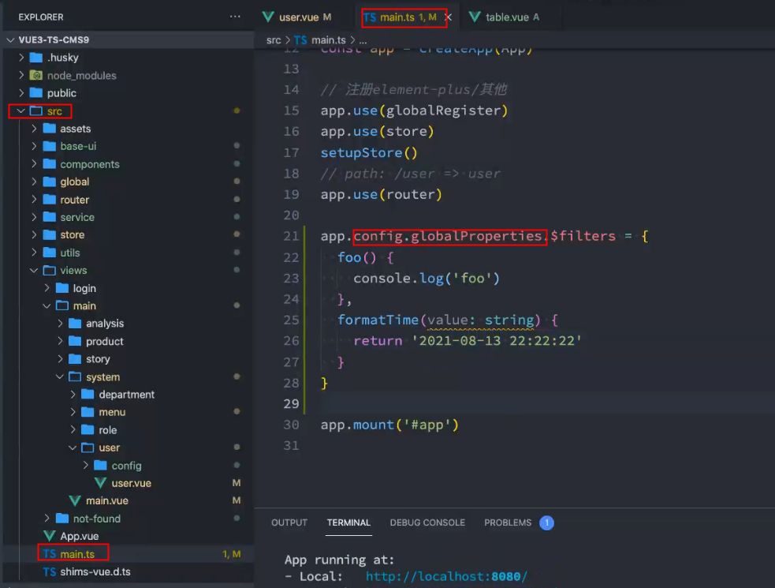Click the formatTime method name
Screen dimensions: 775x588
coord(378,320)
